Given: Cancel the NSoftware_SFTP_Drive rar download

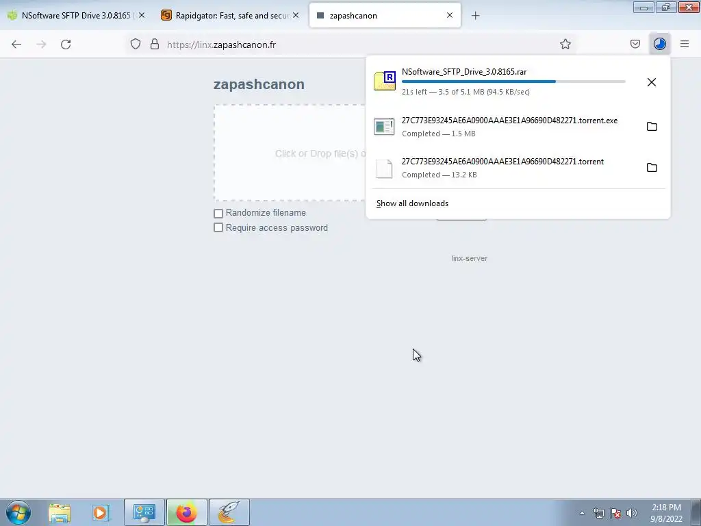Looking at the screenshot, I should pyautogui.click(x=652, y=82).
